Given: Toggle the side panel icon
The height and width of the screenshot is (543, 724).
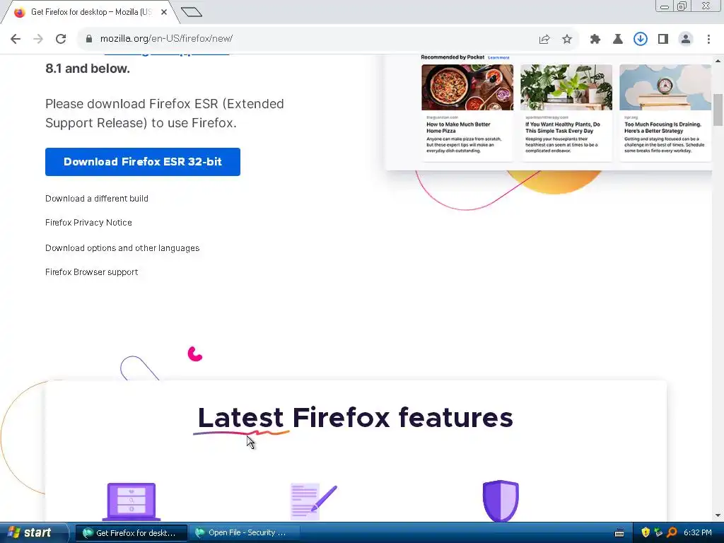Looking at the screenshot, I should pyautogui.click(x=663, y=40).
